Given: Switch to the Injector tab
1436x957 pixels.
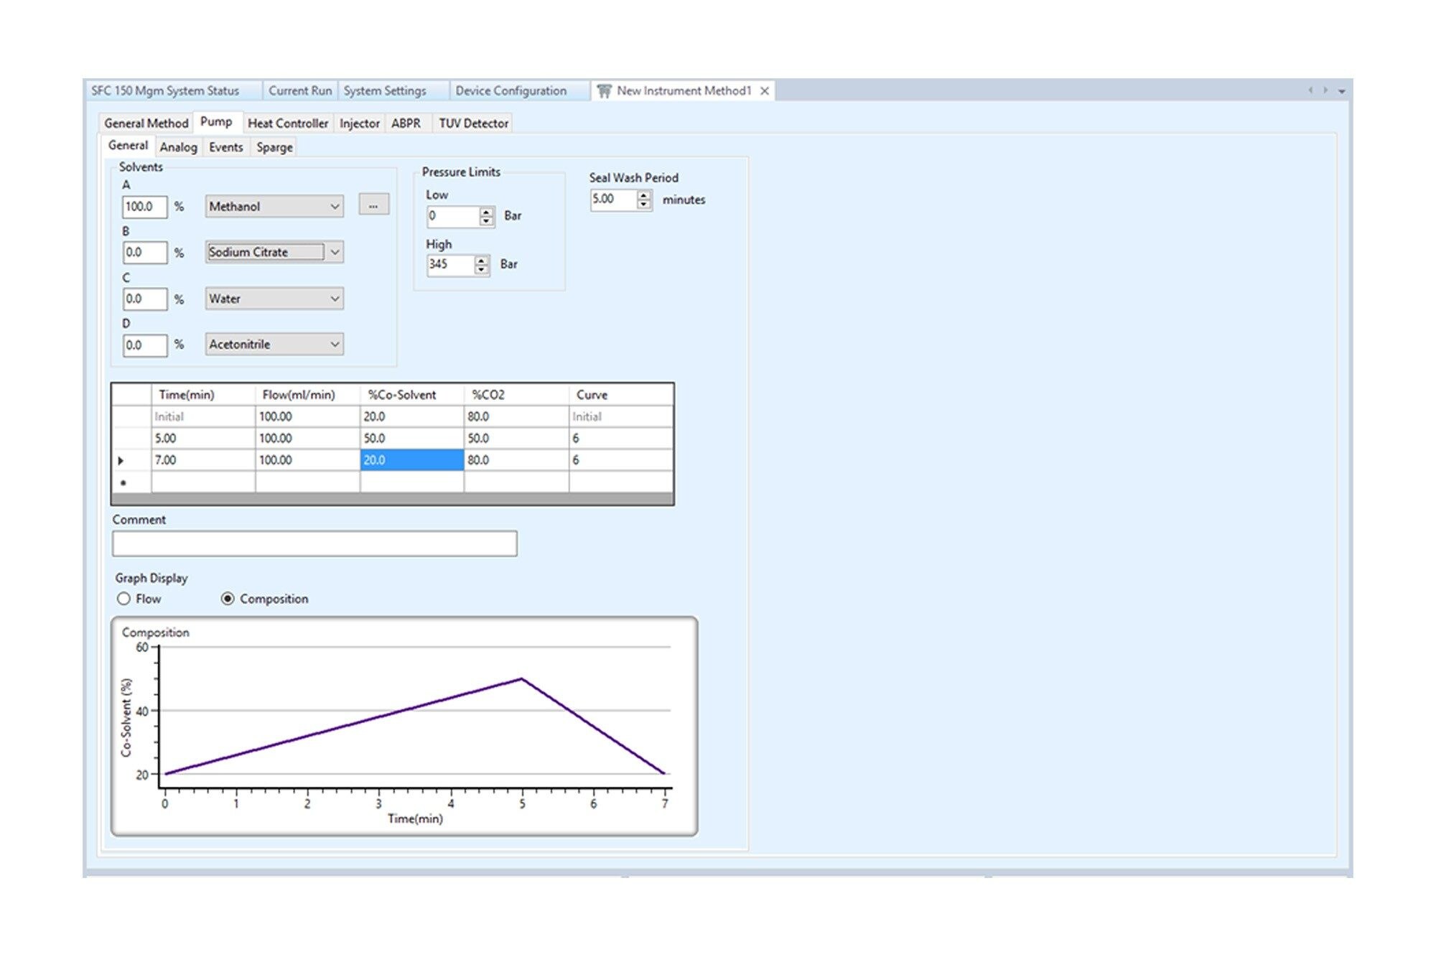Looking at the screenshot, I should (x=360, y=123).
